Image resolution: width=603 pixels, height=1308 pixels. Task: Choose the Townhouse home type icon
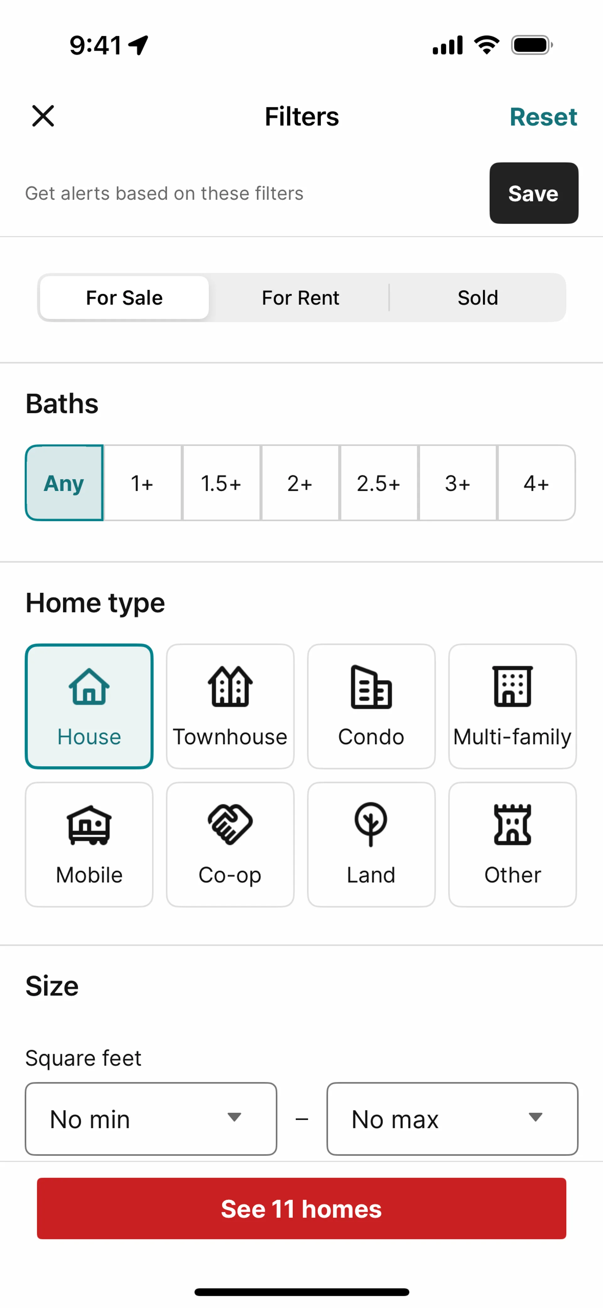[230, 686]
